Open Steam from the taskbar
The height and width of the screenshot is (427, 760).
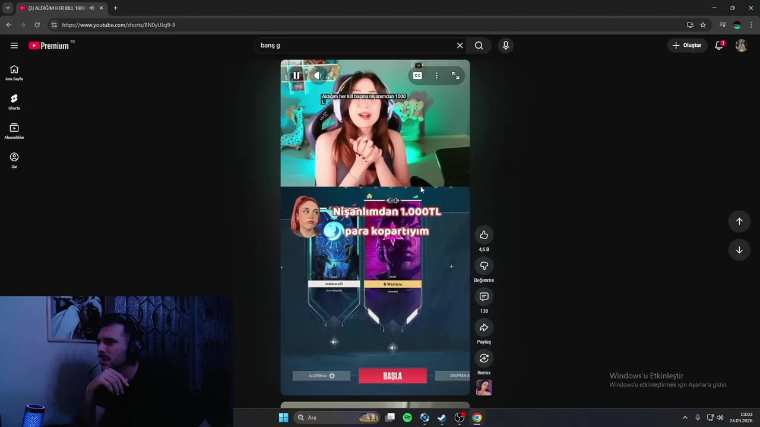click(x=442, y=418)
